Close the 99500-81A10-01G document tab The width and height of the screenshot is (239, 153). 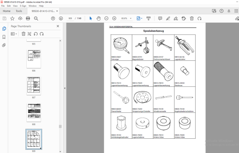(57, 11)
